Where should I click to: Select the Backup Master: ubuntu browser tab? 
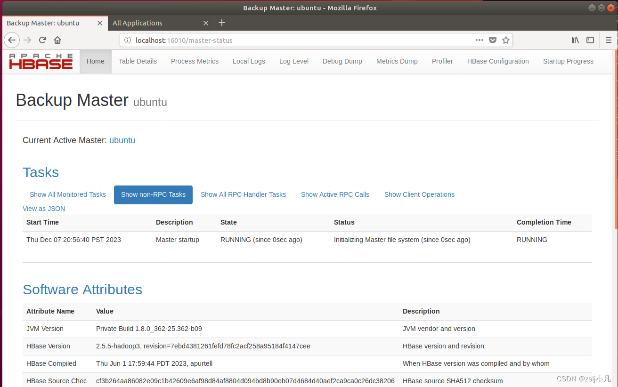pos(55,23)
